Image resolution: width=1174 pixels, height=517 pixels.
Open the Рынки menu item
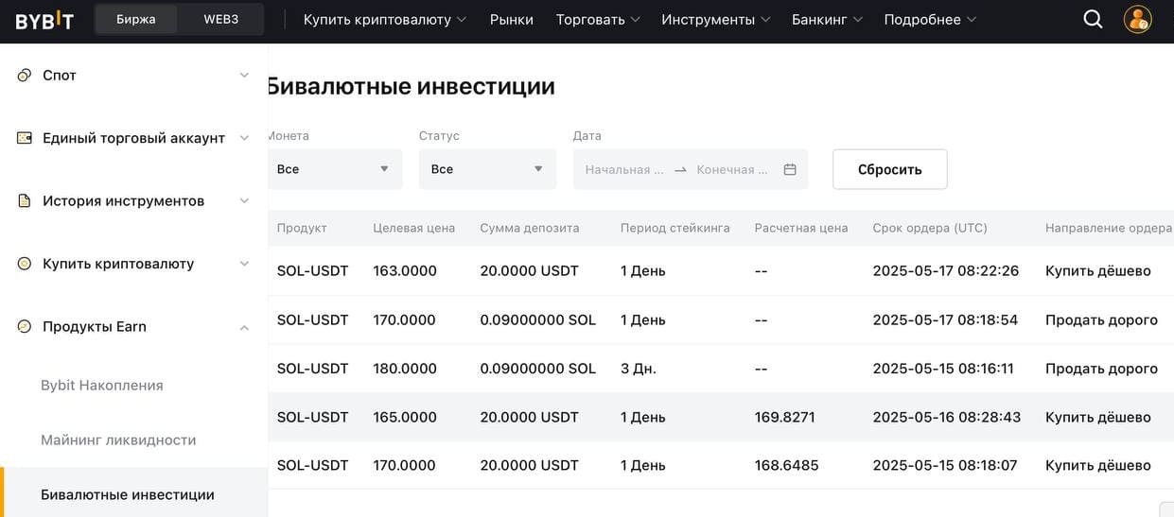point(512,19)
